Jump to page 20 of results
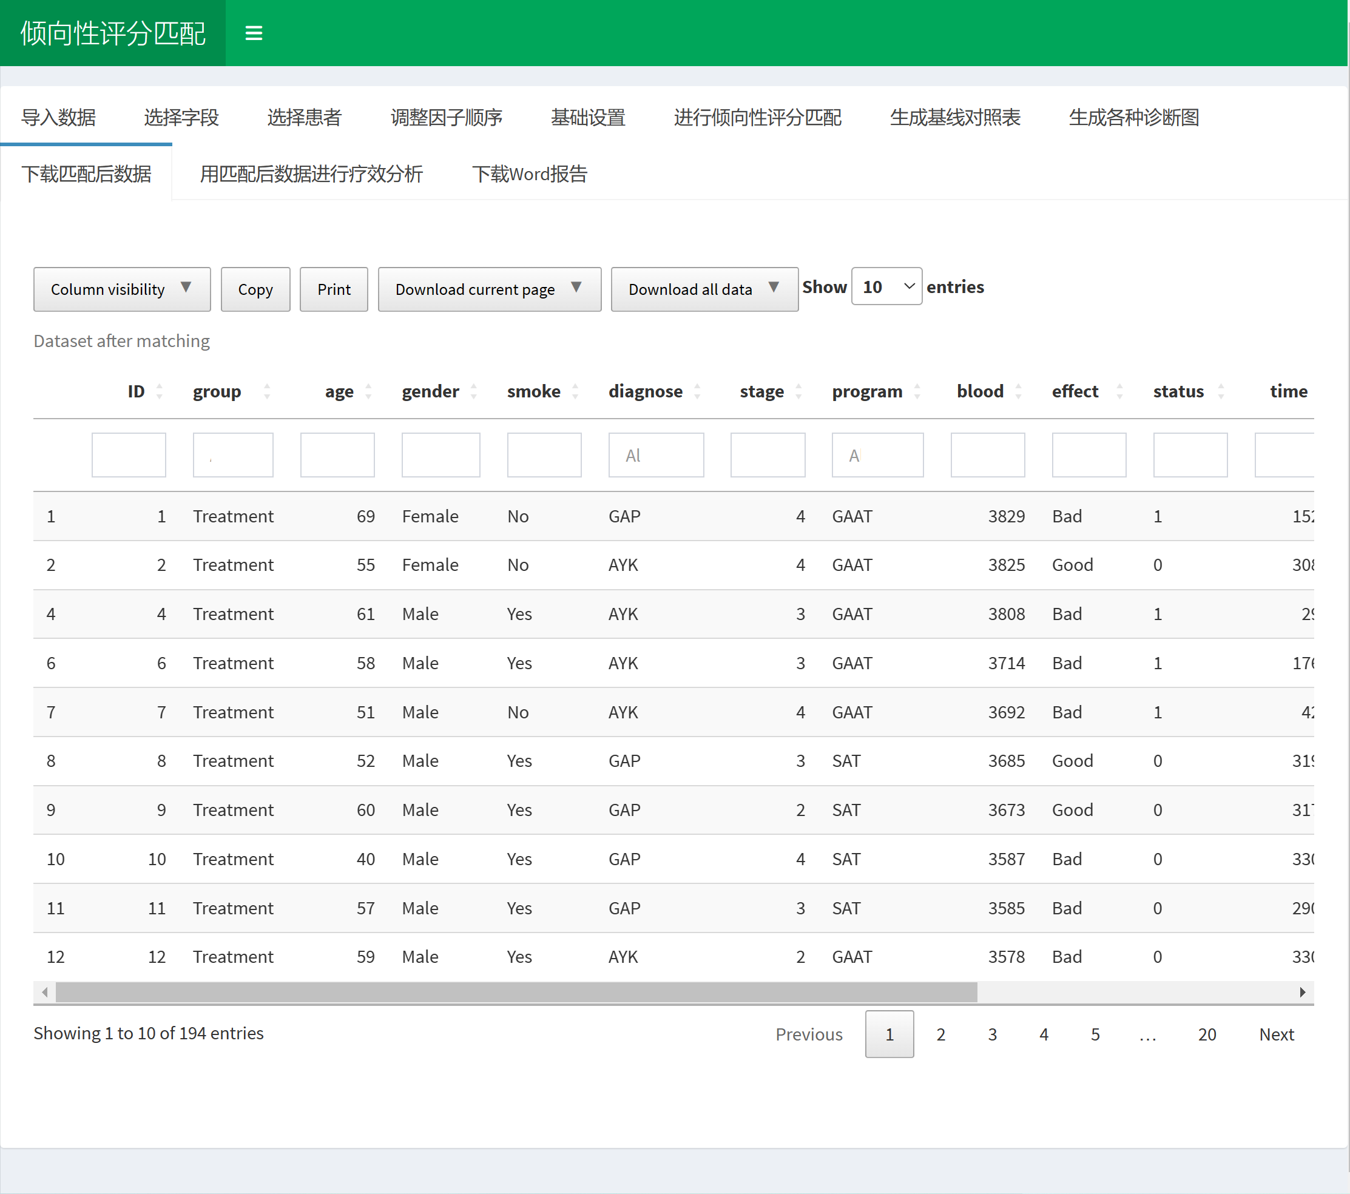This screenshot has height=1194, width=1350. coord(1207,1034)
